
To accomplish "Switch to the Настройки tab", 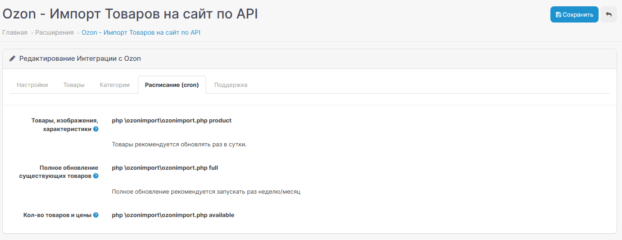I will 32,85.
